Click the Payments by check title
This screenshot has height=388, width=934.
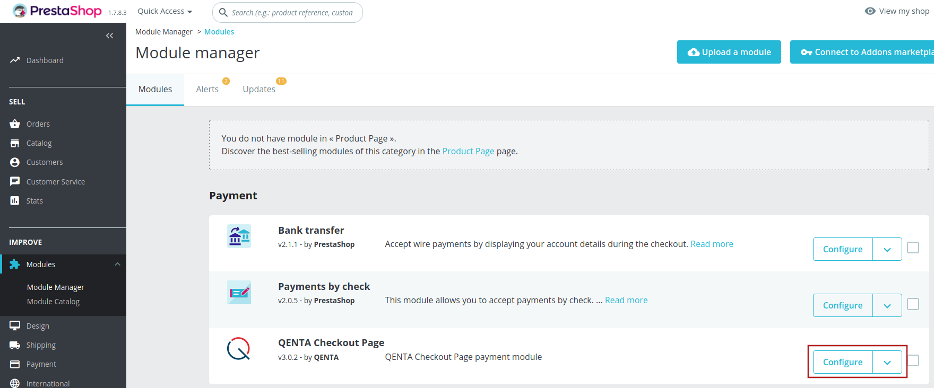point(324,287)
